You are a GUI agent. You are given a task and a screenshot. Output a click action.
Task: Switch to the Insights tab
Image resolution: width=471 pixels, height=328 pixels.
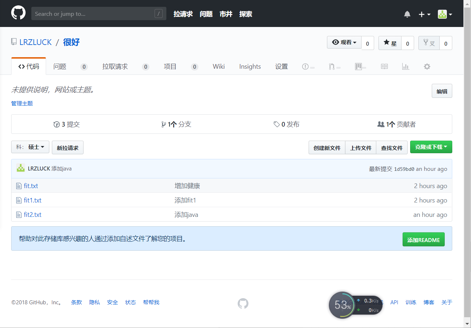tap(250, 67)
